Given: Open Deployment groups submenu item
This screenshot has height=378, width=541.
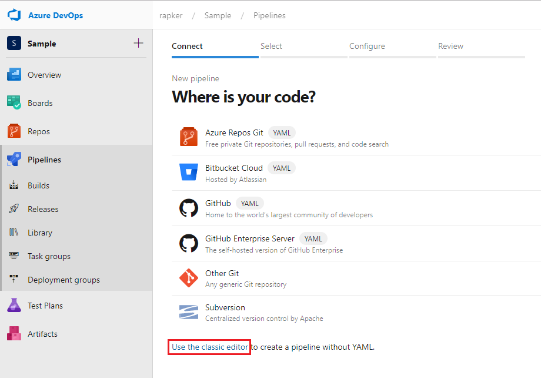Looking at the screenshot, I should (x=64, y=280).
